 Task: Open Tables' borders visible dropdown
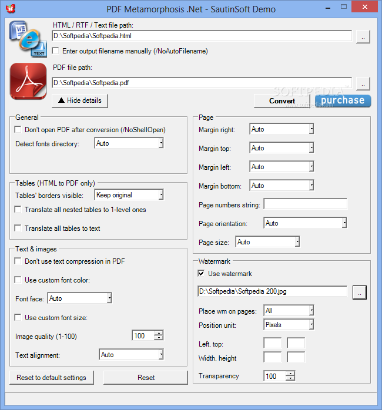161,195
